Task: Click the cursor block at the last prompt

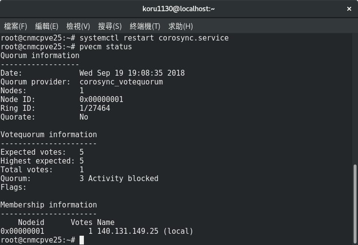Action: 82,240
